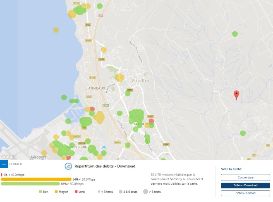Image resolution: width=273 pixels, height=202 pixels.
Task: Click the green dot below the red pin
Action: [x=243, y=133]
